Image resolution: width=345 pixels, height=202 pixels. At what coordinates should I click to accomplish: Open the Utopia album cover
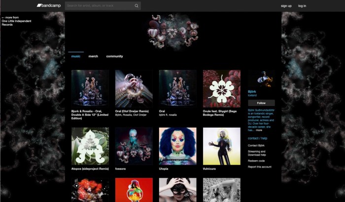tap(178, 146)
